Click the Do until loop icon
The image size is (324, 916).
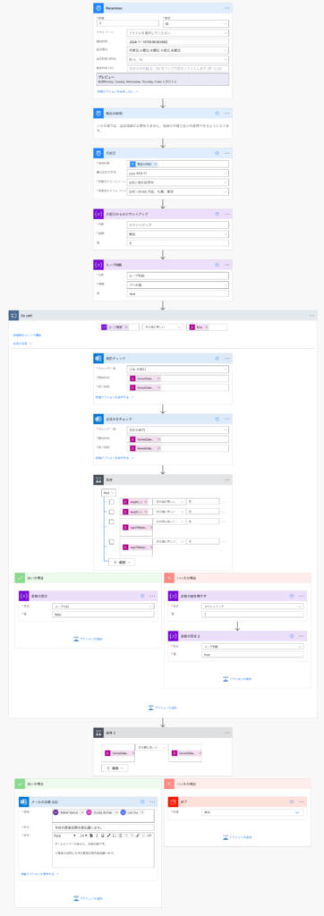[x=14, y=315]
